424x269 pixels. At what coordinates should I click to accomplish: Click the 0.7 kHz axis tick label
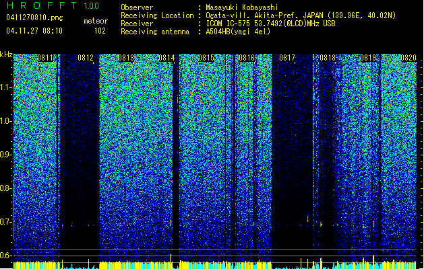(x=5, y=222)
